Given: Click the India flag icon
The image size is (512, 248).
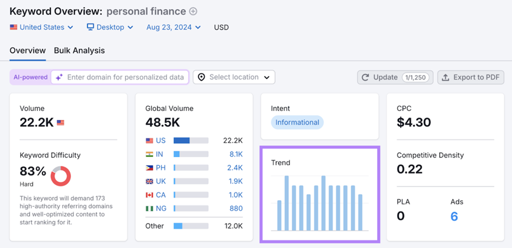Looking at the screenshot, I should 149,154.
